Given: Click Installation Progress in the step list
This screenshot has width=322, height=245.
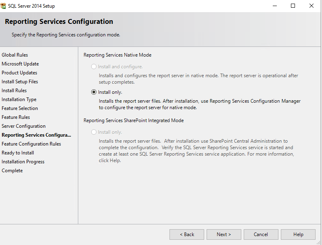Looking at the screenshot, I should coord(23,162).
